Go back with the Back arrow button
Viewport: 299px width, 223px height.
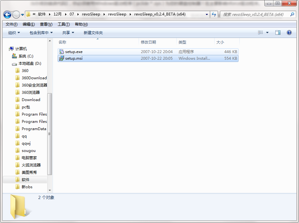point(7,15)
